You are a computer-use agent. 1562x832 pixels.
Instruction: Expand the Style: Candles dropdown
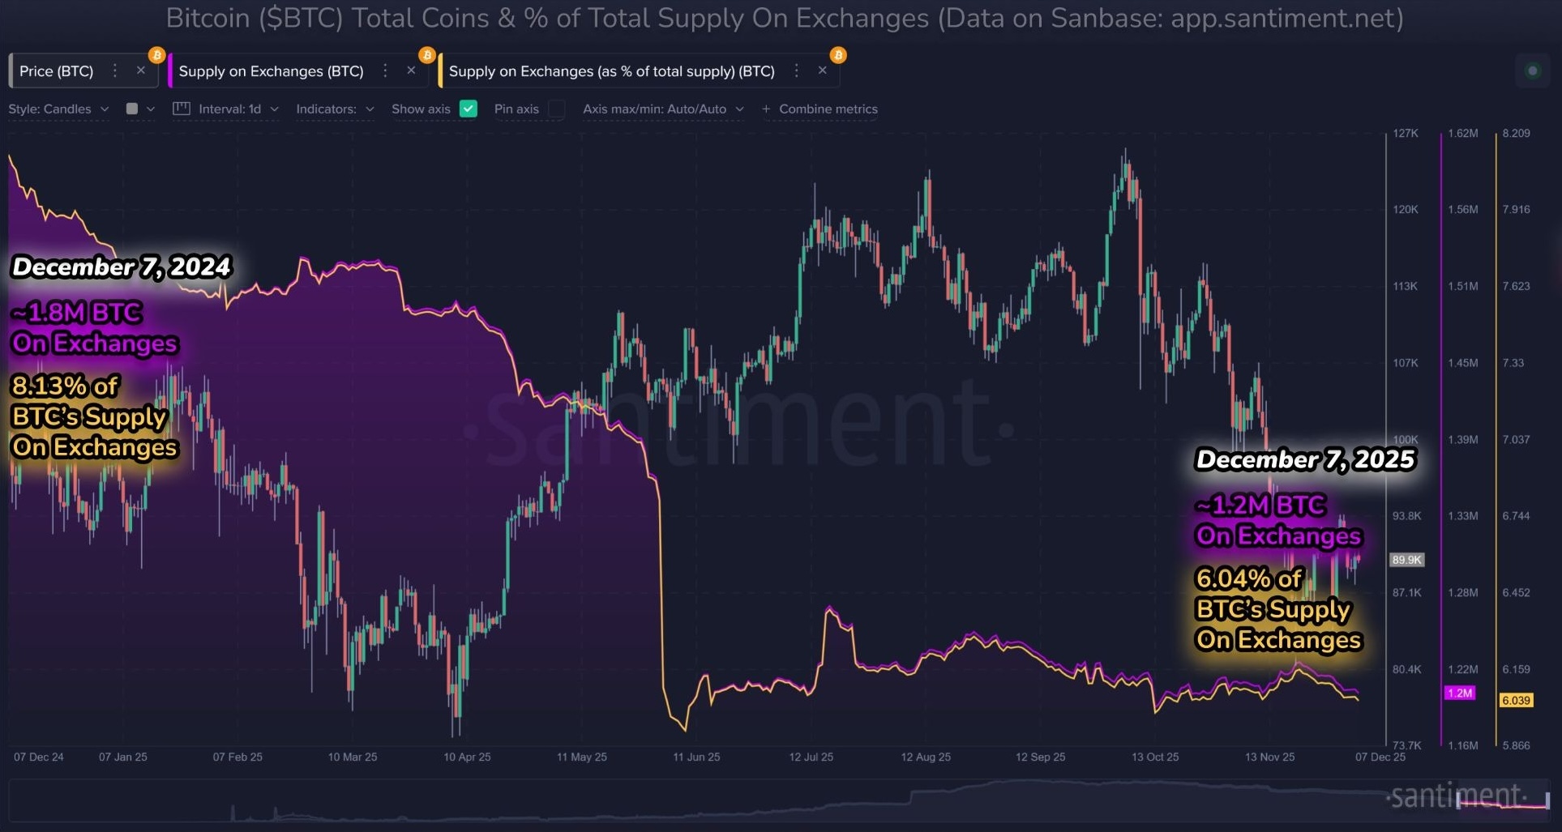pyautogui.click(x=58, y=109)
